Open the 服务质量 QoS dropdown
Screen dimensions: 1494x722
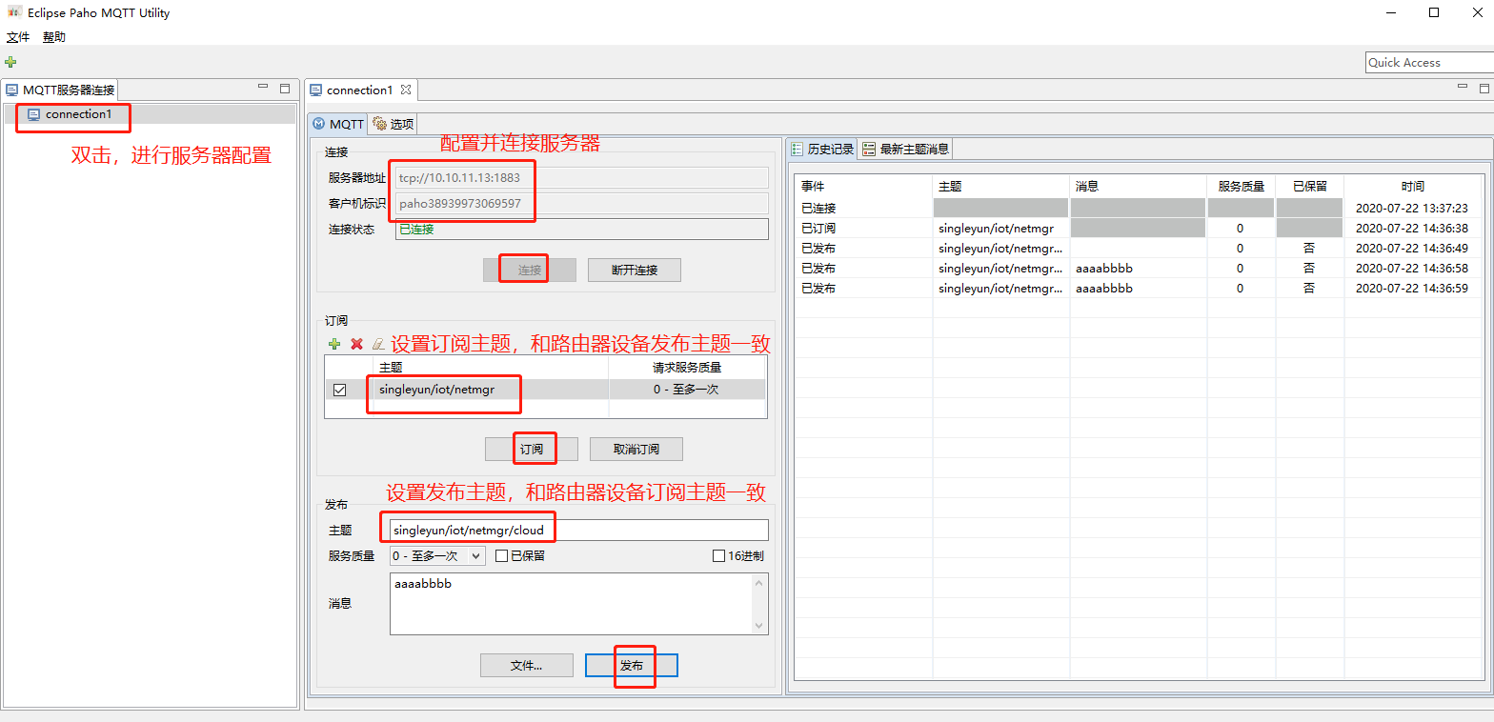437,555
